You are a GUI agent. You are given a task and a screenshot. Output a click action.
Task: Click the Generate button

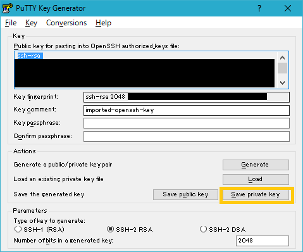click(256, 165)
